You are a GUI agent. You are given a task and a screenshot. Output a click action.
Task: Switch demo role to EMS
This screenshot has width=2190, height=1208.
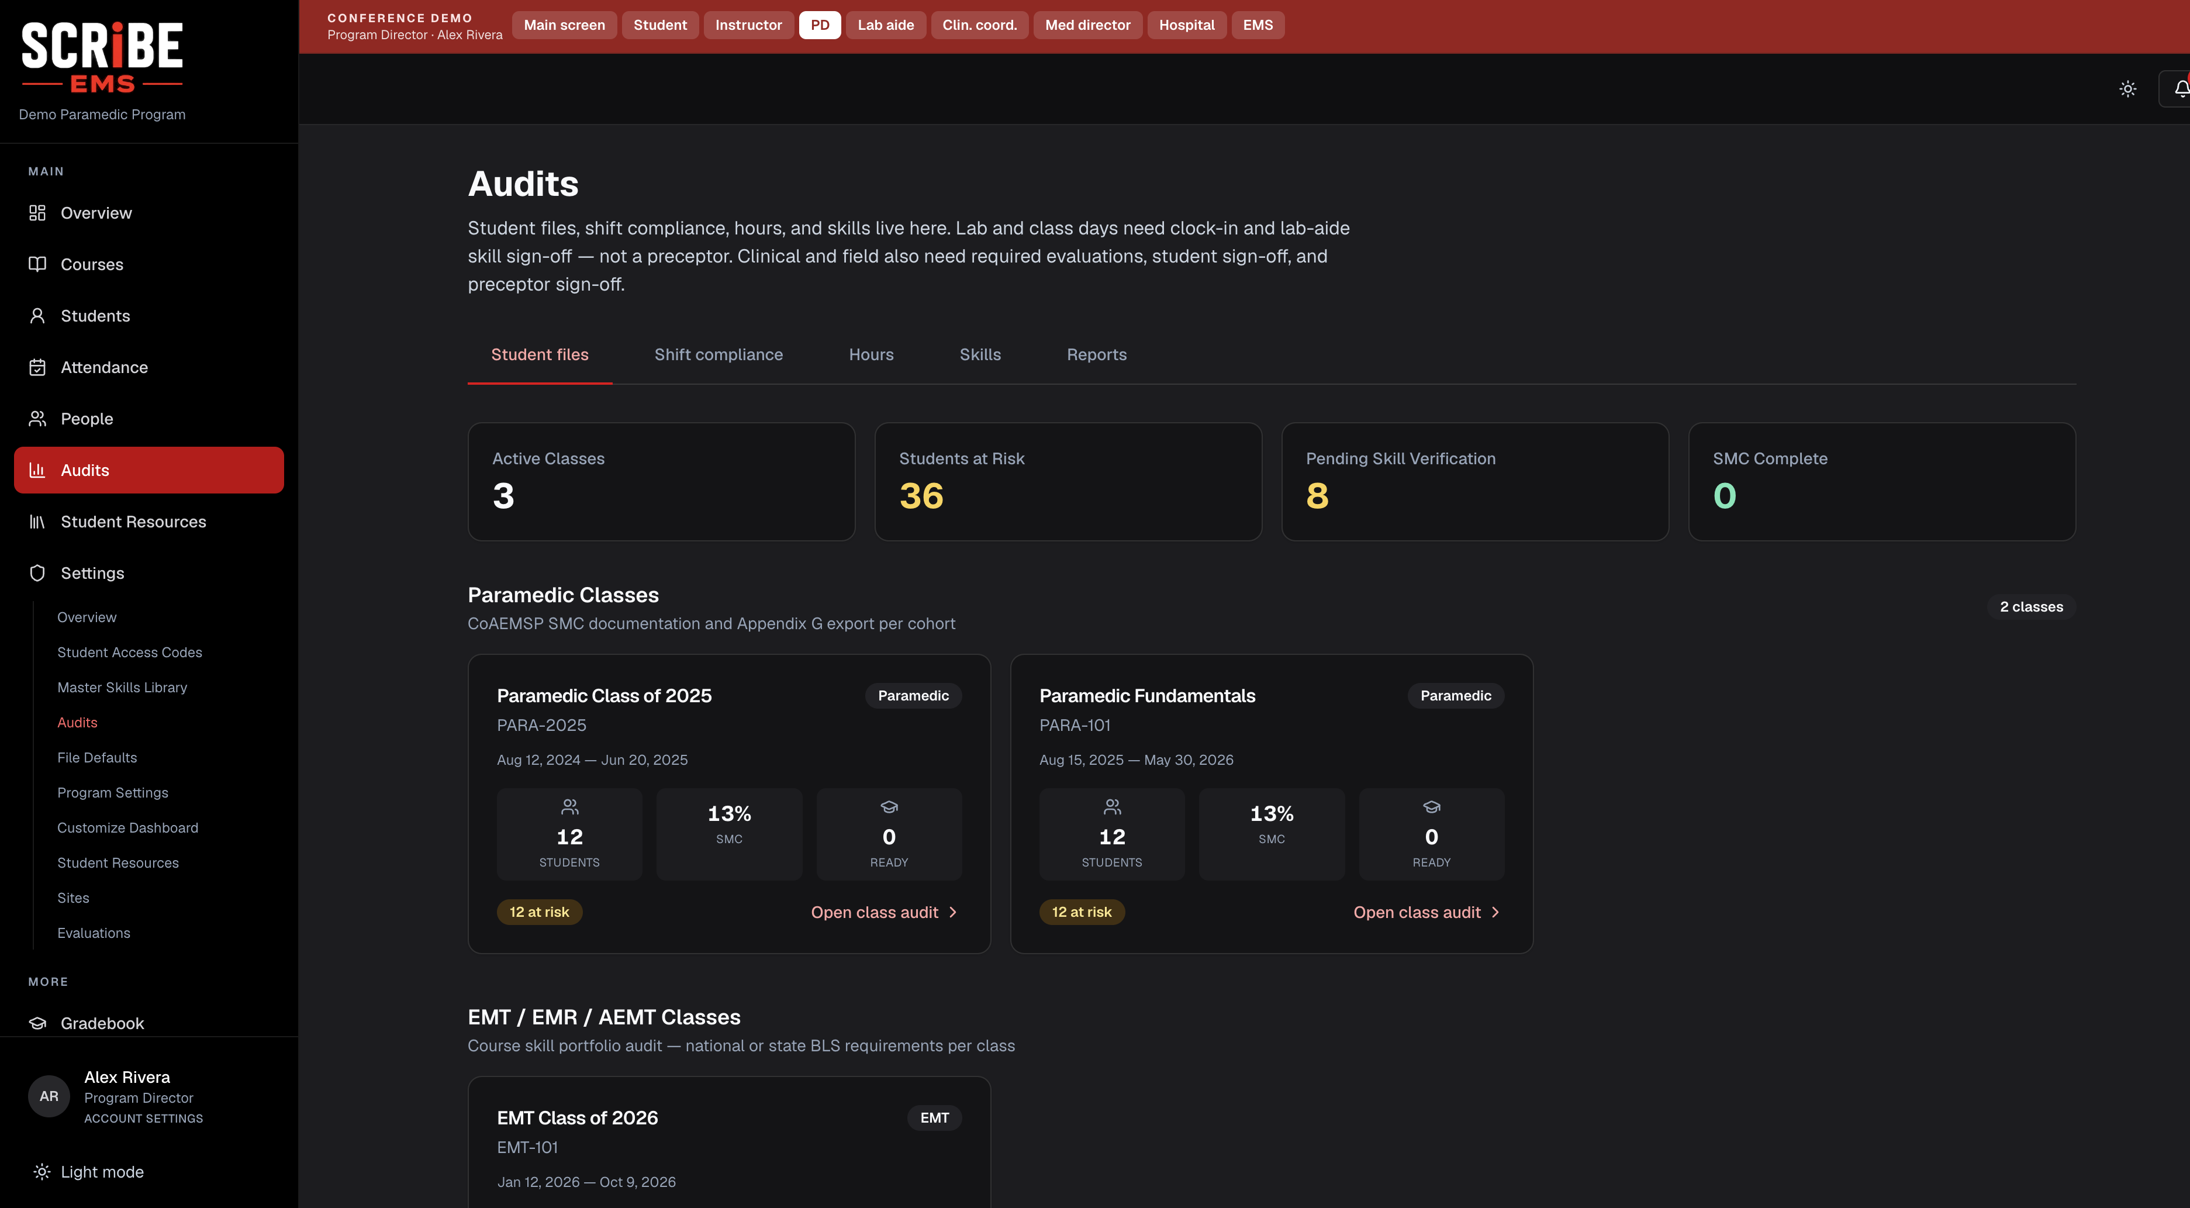tap(1258, 25)
